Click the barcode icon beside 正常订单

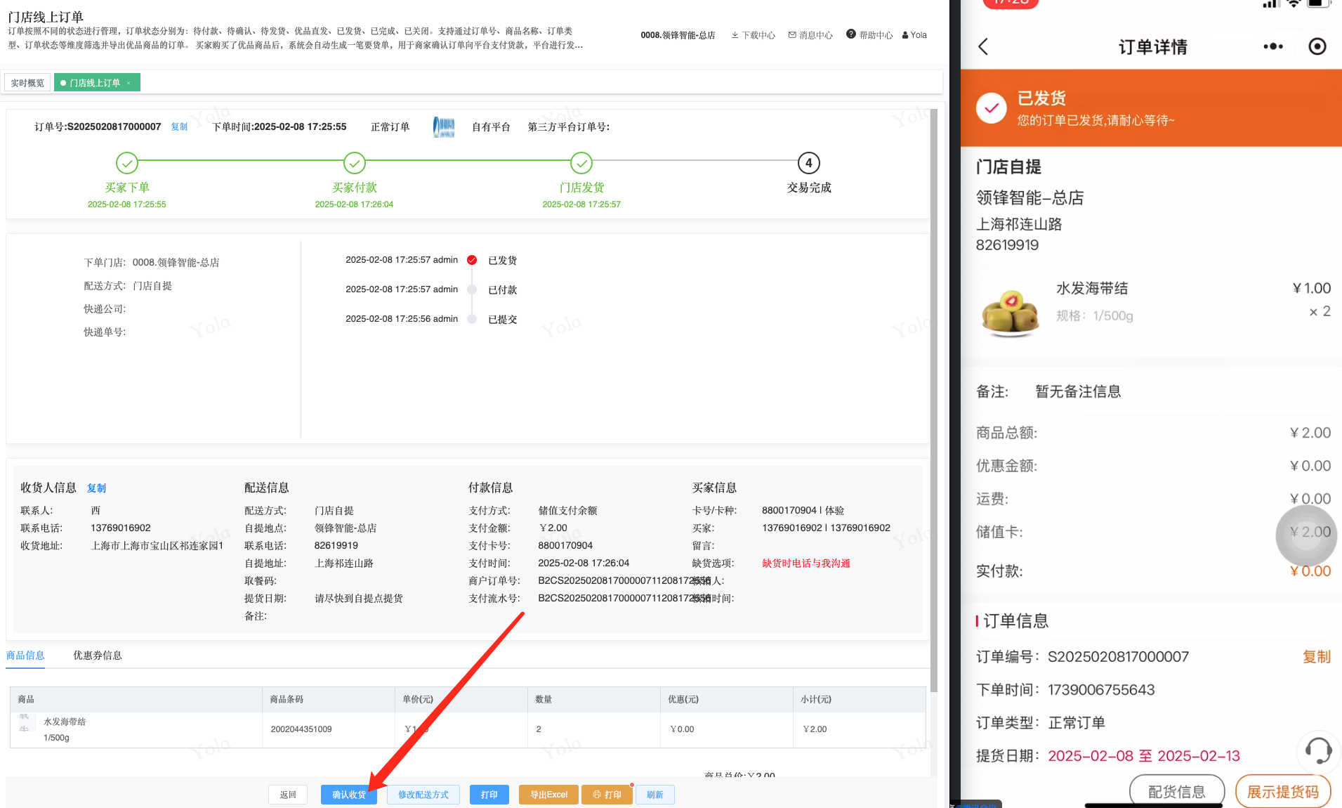tap(444, 127)
